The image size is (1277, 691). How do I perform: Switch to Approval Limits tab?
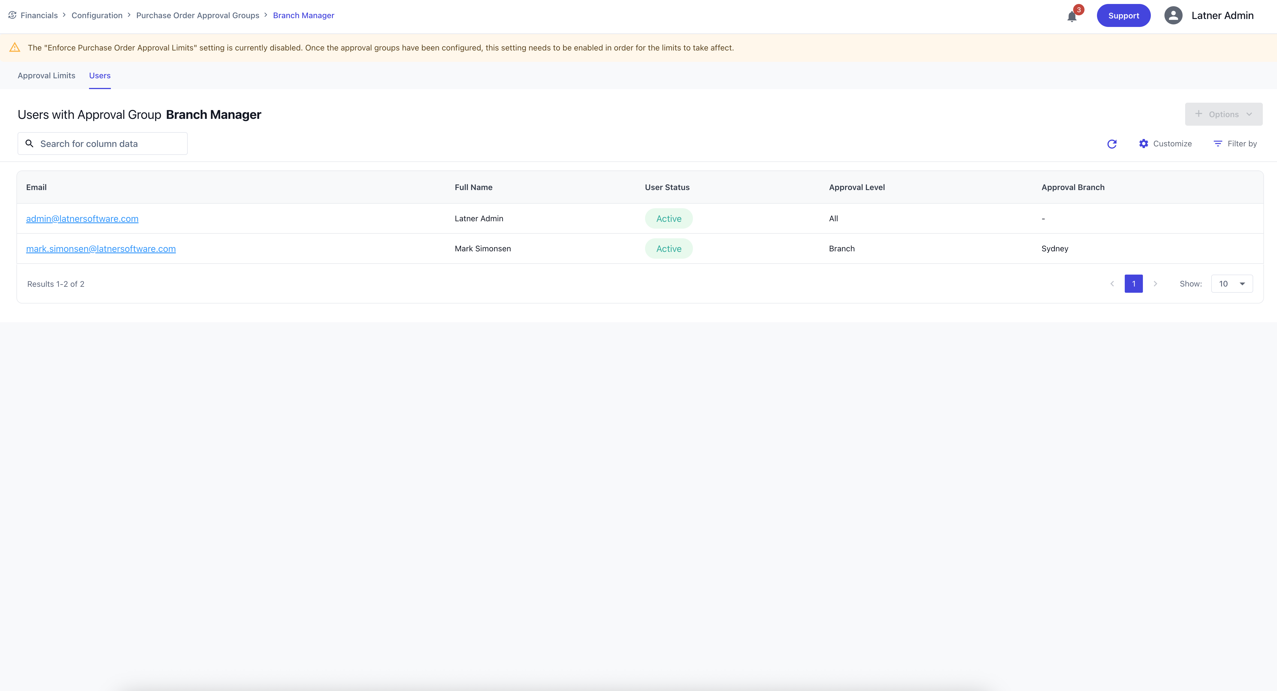click(46, 76)
